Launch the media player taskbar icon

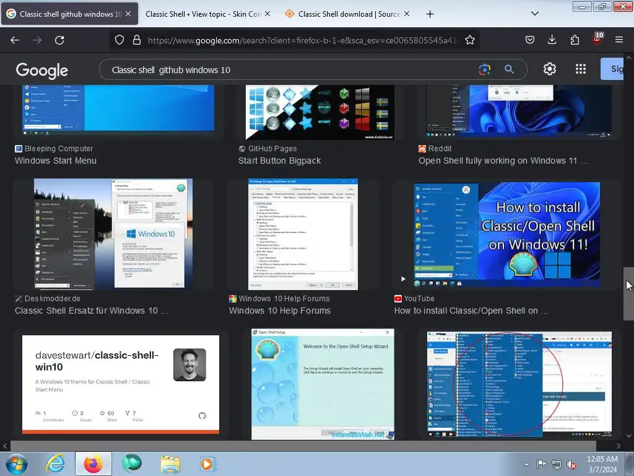tap(208, 464)
